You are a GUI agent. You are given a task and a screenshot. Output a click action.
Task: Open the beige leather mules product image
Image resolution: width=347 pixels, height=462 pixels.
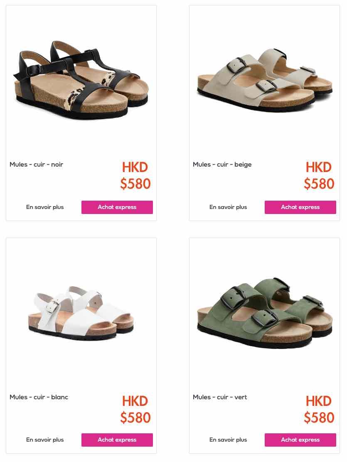pos(264,79)
